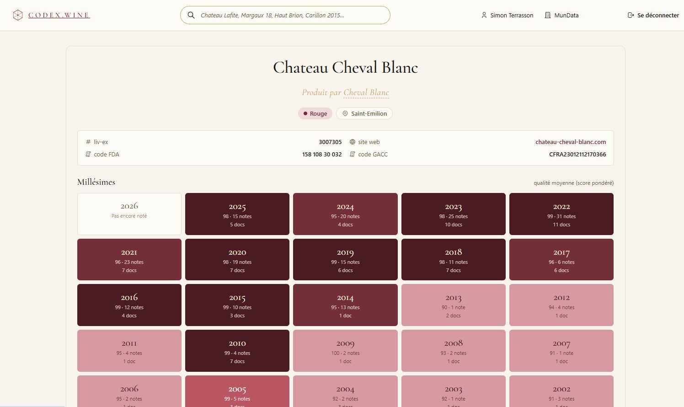Click the hash icon next to liv-ex
The image size is (684, 407).
tap(88, 142)
